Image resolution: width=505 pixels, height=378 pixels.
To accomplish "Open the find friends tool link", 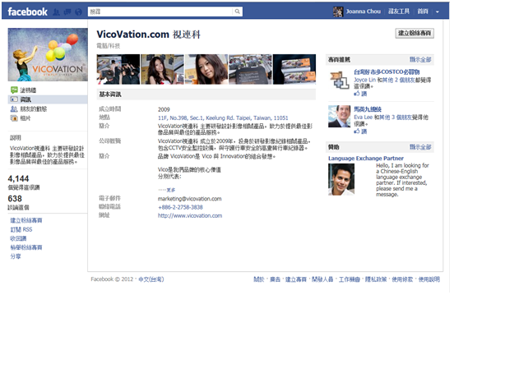I will point(399,12).
